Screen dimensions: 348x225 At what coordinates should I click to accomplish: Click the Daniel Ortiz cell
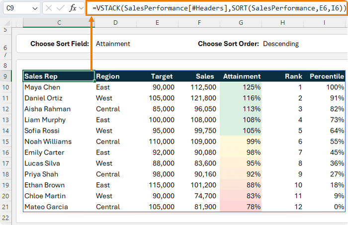pyautogui.click(x=59, y=98)
